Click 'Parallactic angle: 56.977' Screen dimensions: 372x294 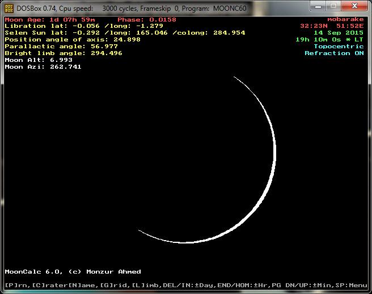pos(61,47)
